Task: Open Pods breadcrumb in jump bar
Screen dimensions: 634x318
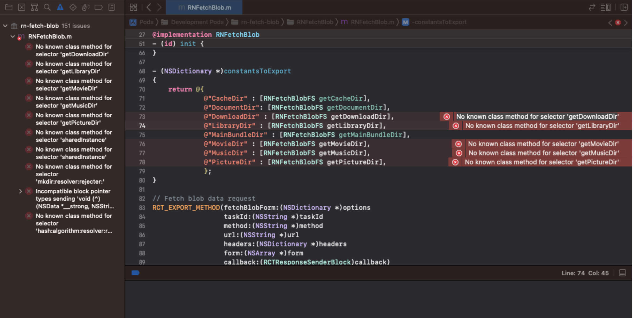Action: coord(142,22)
